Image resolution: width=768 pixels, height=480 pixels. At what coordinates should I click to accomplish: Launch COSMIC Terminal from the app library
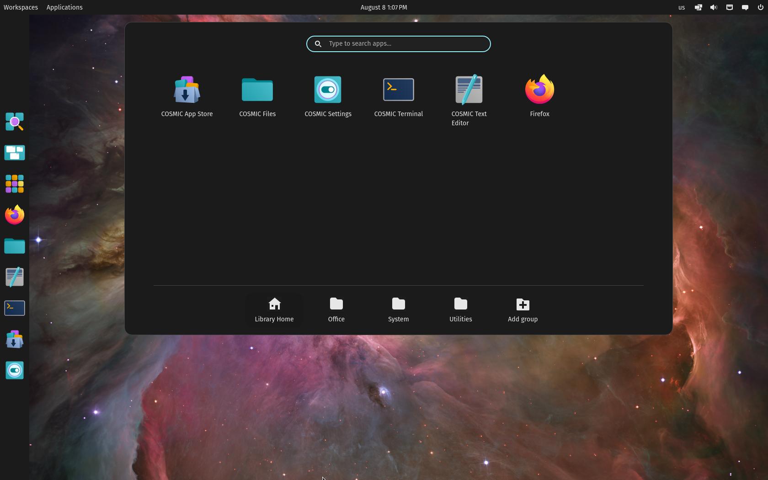pos(399,97)
